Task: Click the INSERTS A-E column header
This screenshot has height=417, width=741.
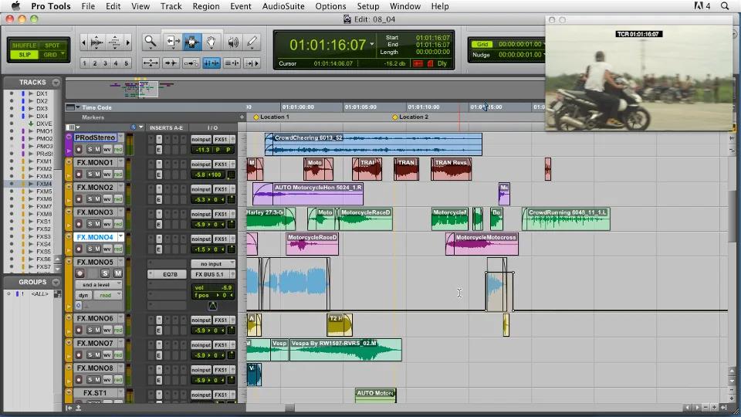Action: click(x=167, y=127)
